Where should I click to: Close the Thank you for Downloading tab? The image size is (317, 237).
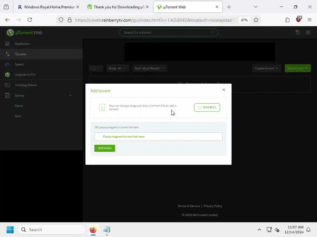(147, 7)
